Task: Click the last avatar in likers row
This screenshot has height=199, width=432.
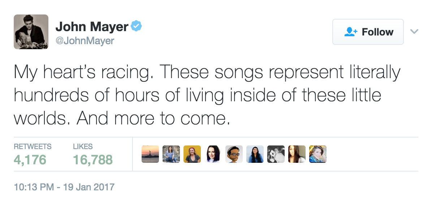Action: click(318, 154)
